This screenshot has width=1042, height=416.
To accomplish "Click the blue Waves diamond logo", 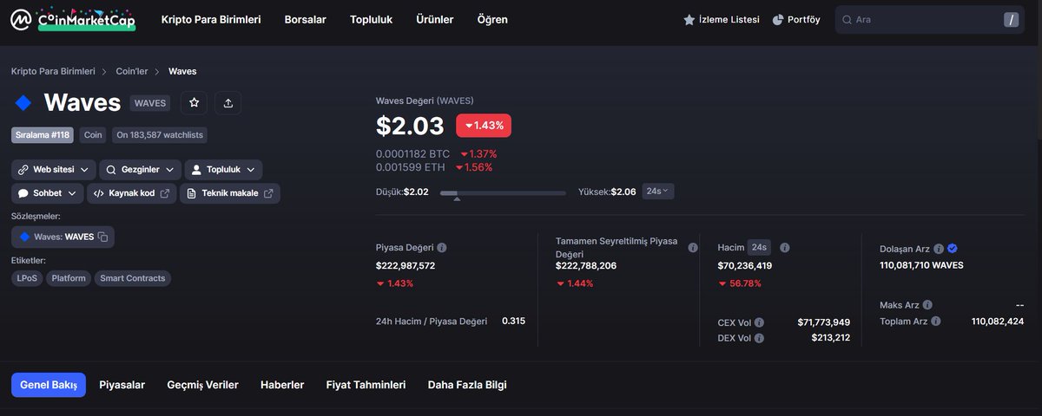I will pyautogui.click(x=23, y=102).
